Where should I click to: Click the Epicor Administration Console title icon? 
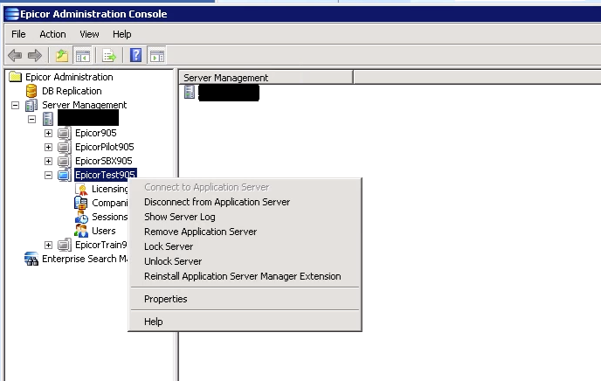point(11,14)
